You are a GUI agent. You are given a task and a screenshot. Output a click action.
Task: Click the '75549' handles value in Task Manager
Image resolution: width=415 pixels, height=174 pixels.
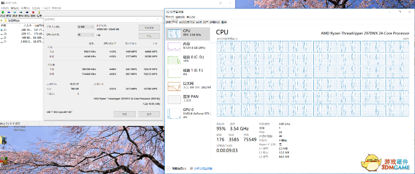[250, 139]
